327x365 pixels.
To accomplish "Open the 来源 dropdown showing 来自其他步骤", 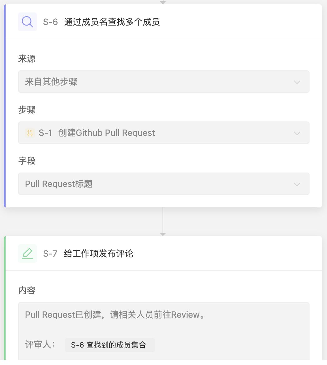I will [x=164, y=82].
